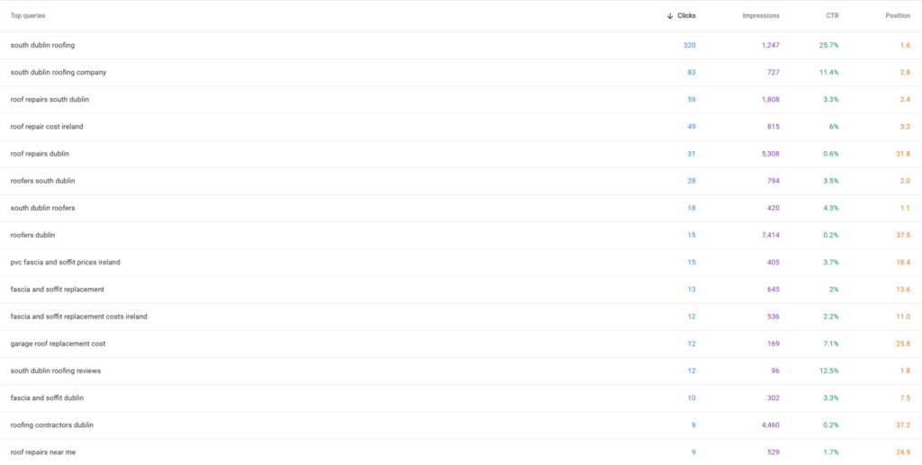This screenshot has height=465, width=922.
Task: Select the 'roof repairs south dublin' query
Action: tap(50, 99)
